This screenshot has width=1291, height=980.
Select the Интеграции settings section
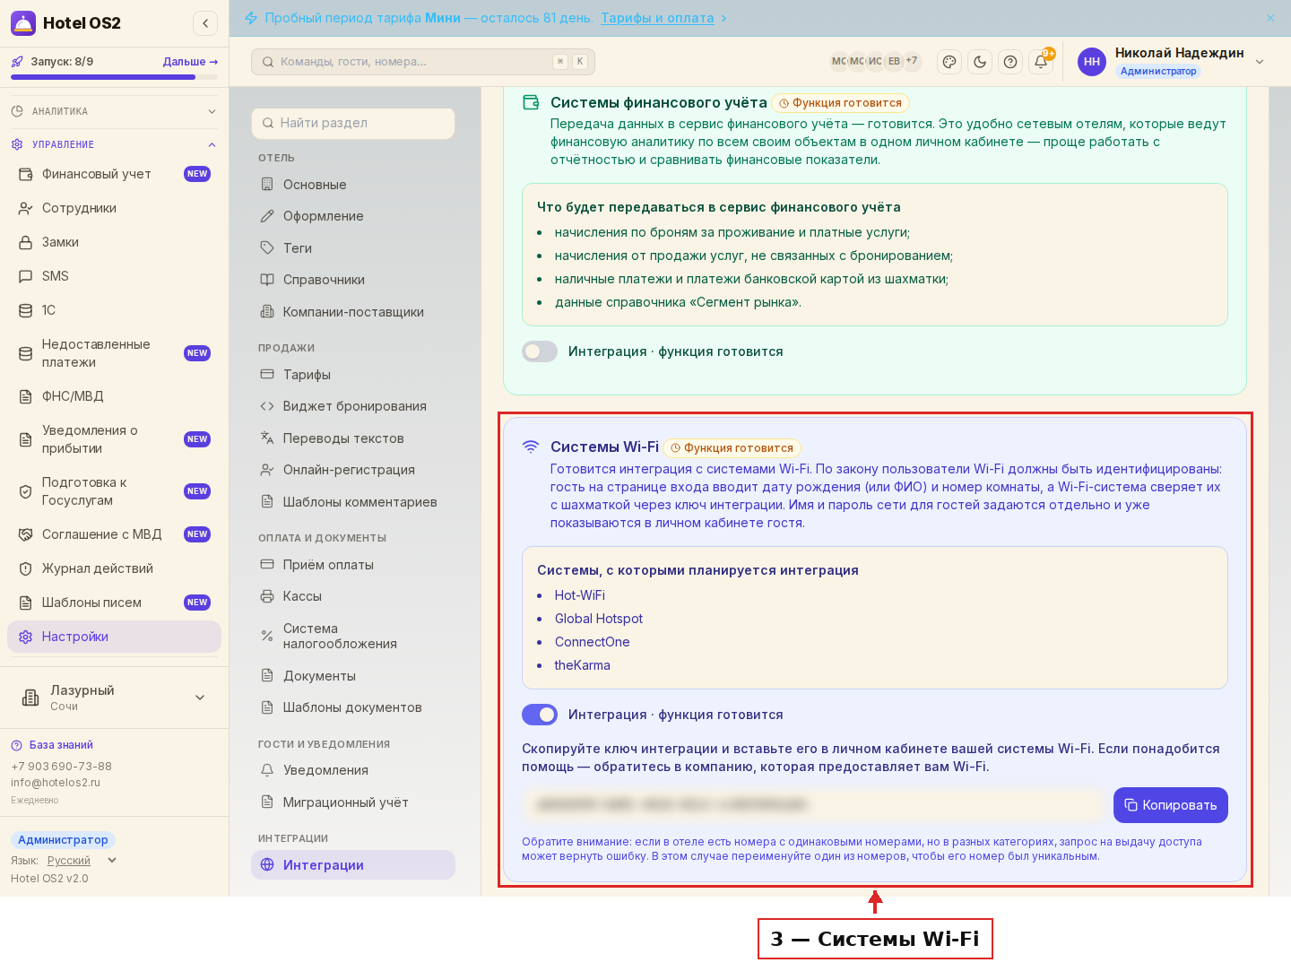(353, 865)
